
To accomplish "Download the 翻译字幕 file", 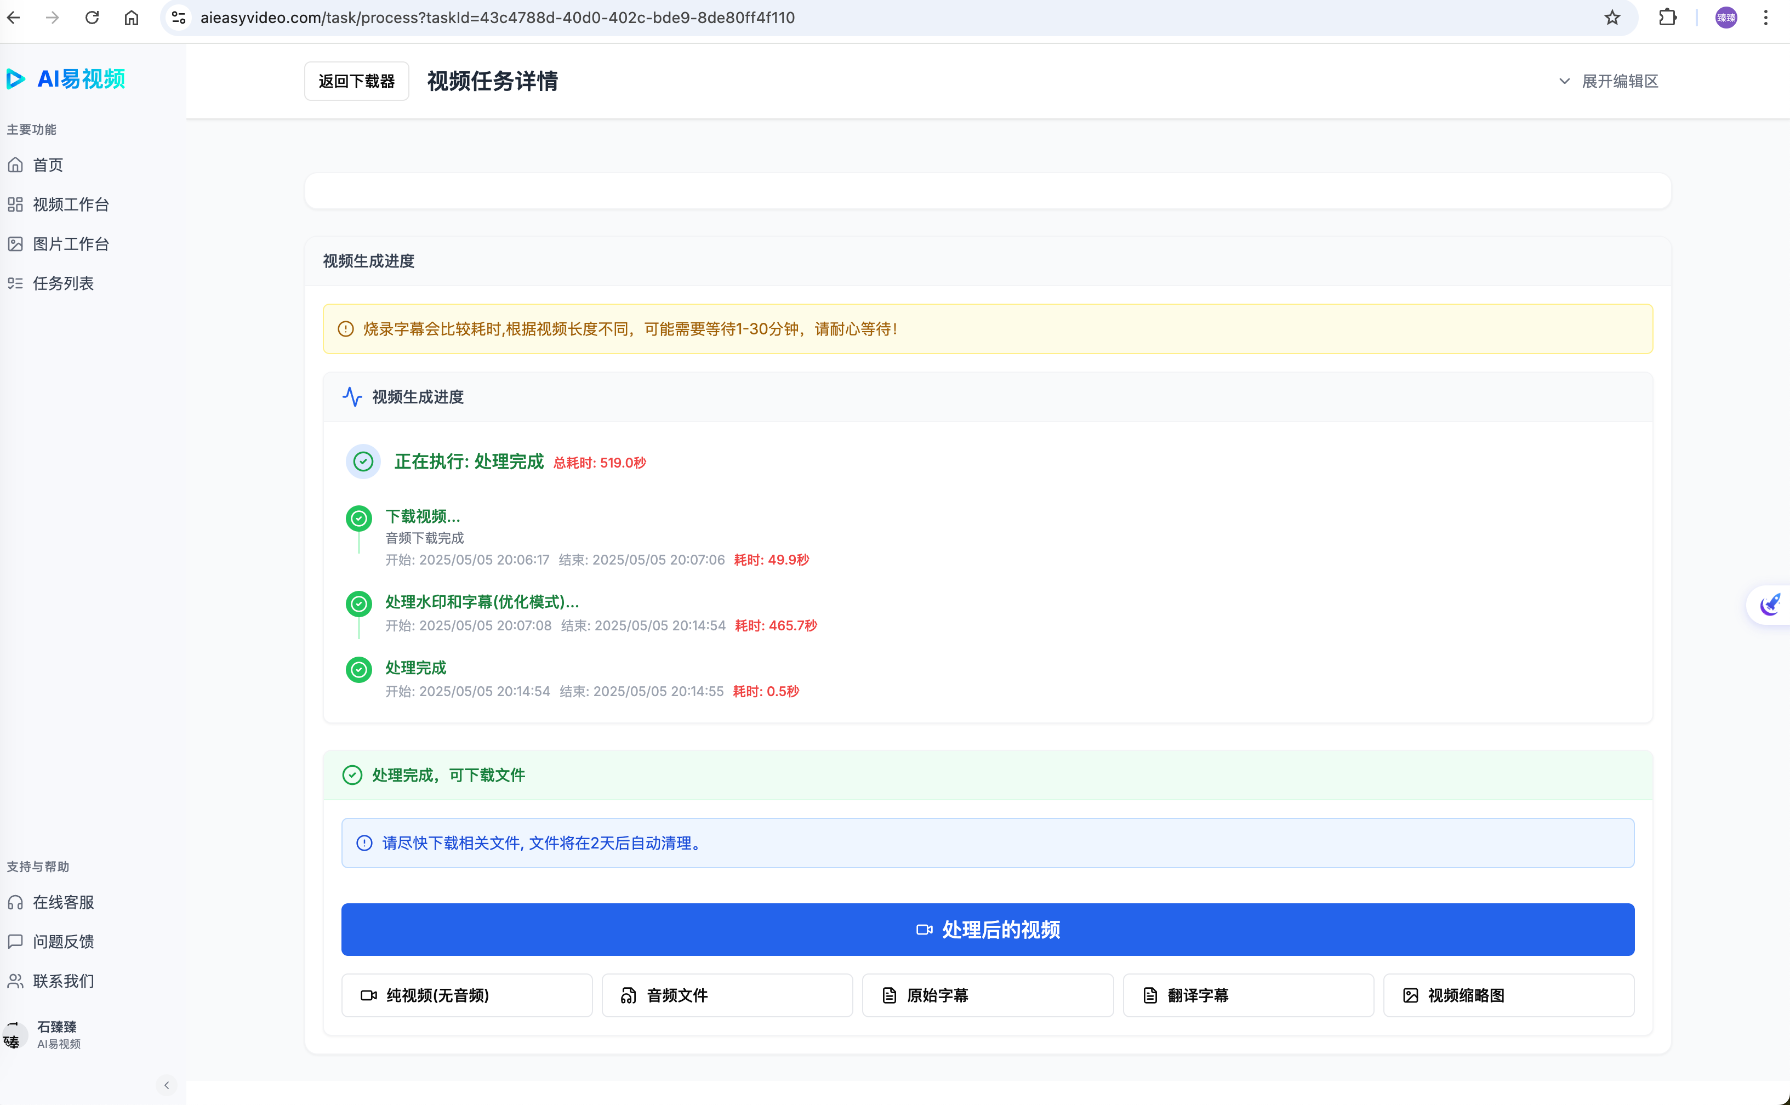I will [x=1248, y=995].
